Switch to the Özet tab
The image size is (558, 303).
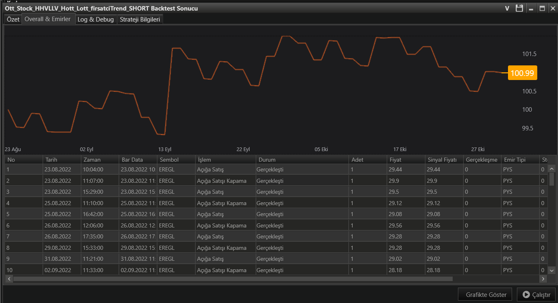(13, 19)
